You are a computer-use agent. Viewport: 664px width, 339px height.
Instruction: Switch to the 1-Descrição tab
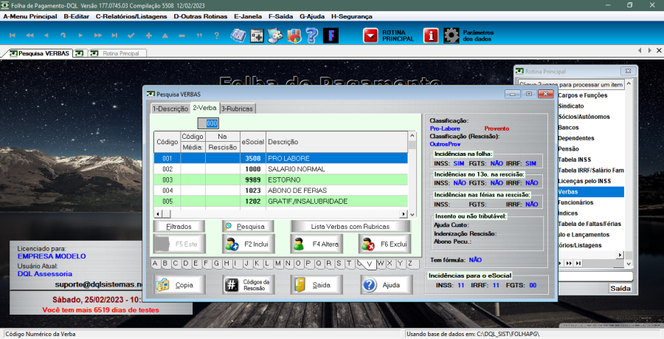pyautogui.click(x=170, y=109)
